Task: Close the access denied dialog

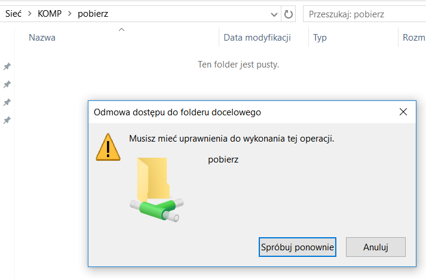Action: click(403, 112)
